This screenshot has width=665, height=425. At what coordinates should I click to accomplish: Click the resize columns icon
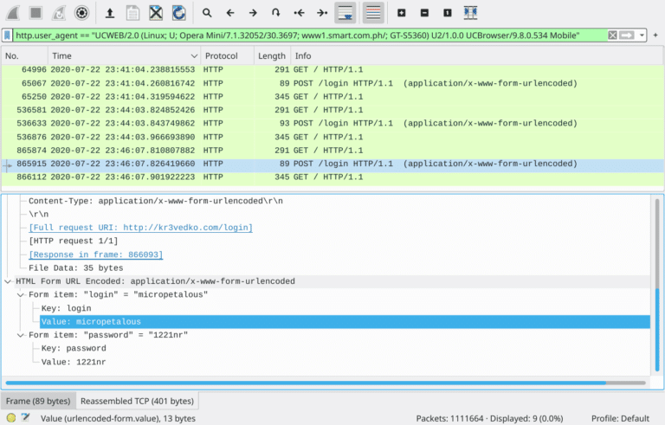470,13
